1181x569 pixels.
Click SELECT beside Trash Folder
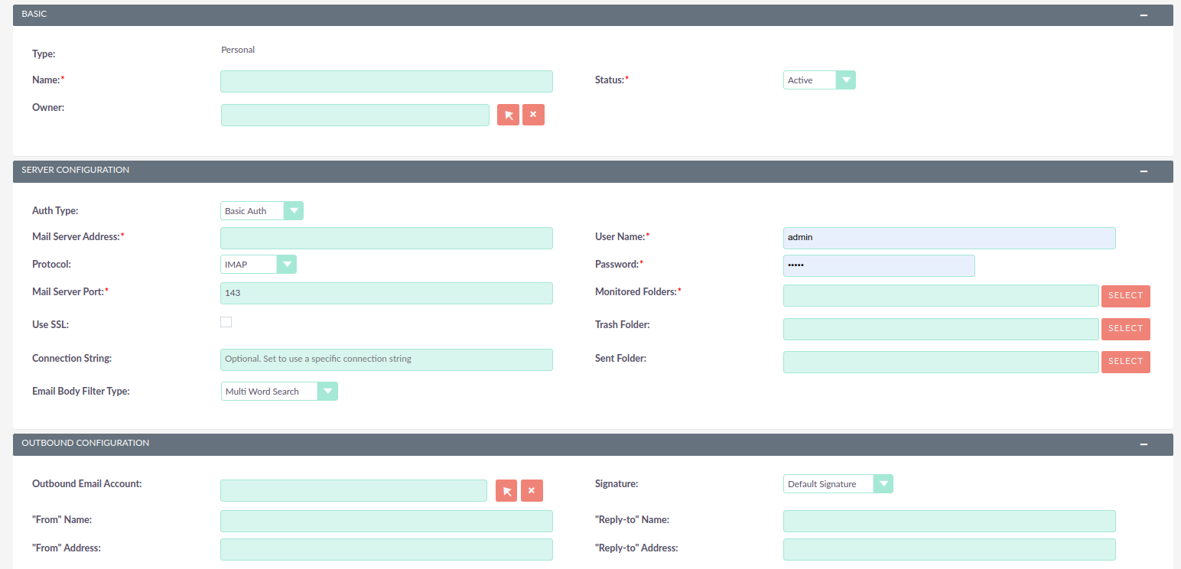1125,329
